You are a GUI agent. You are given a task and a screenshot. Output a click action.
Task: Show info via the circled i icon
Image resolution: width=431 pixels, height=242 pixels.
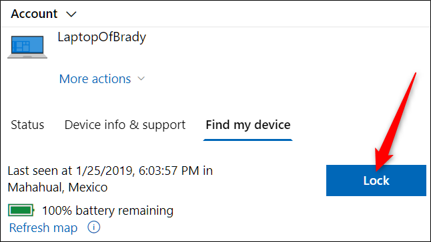point(93,227)
